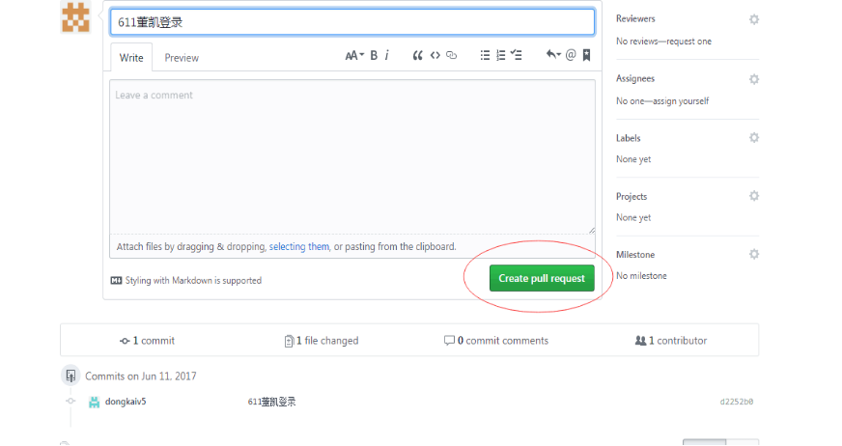Open Projects settings gear

point(754,196)
